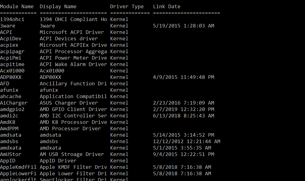Click 'AMD Processor Driver' display name
This screenshot has width=305, height=181.
pyautogui.click(x=70, y=129)
